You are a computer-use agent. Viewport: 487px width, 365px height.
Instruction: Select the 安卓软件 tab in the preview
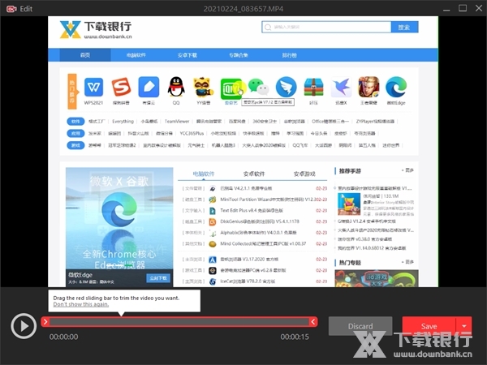pyautogui.click(x=254, y=174)
